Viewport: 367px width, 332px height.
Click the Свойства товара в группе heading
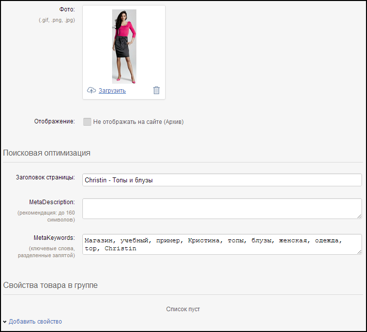click(50, 285)
